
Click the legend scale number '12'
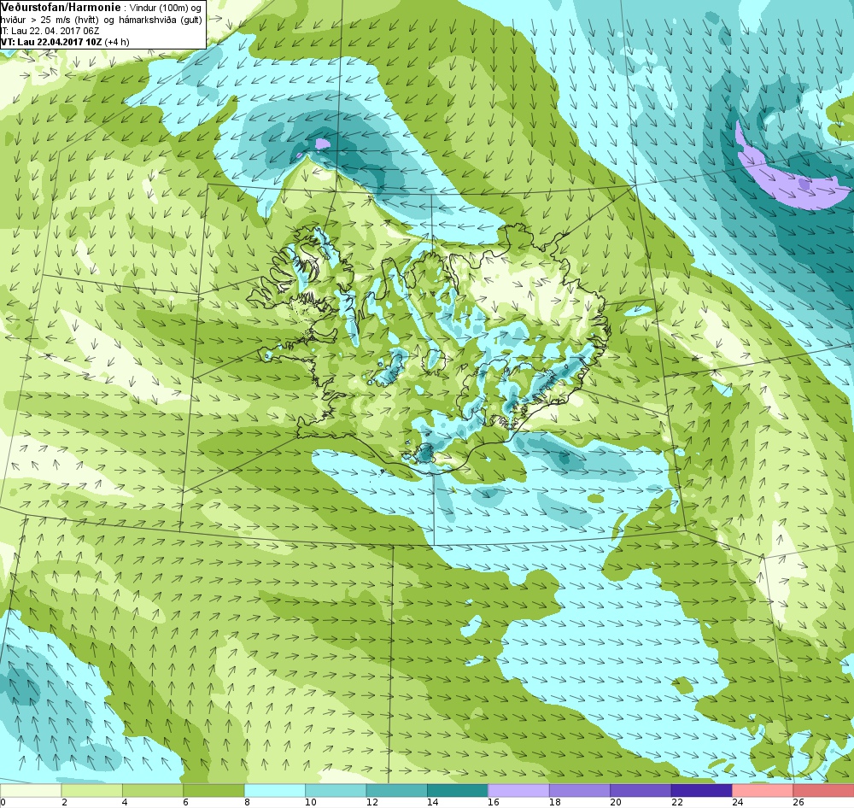(x=371, y=802)
